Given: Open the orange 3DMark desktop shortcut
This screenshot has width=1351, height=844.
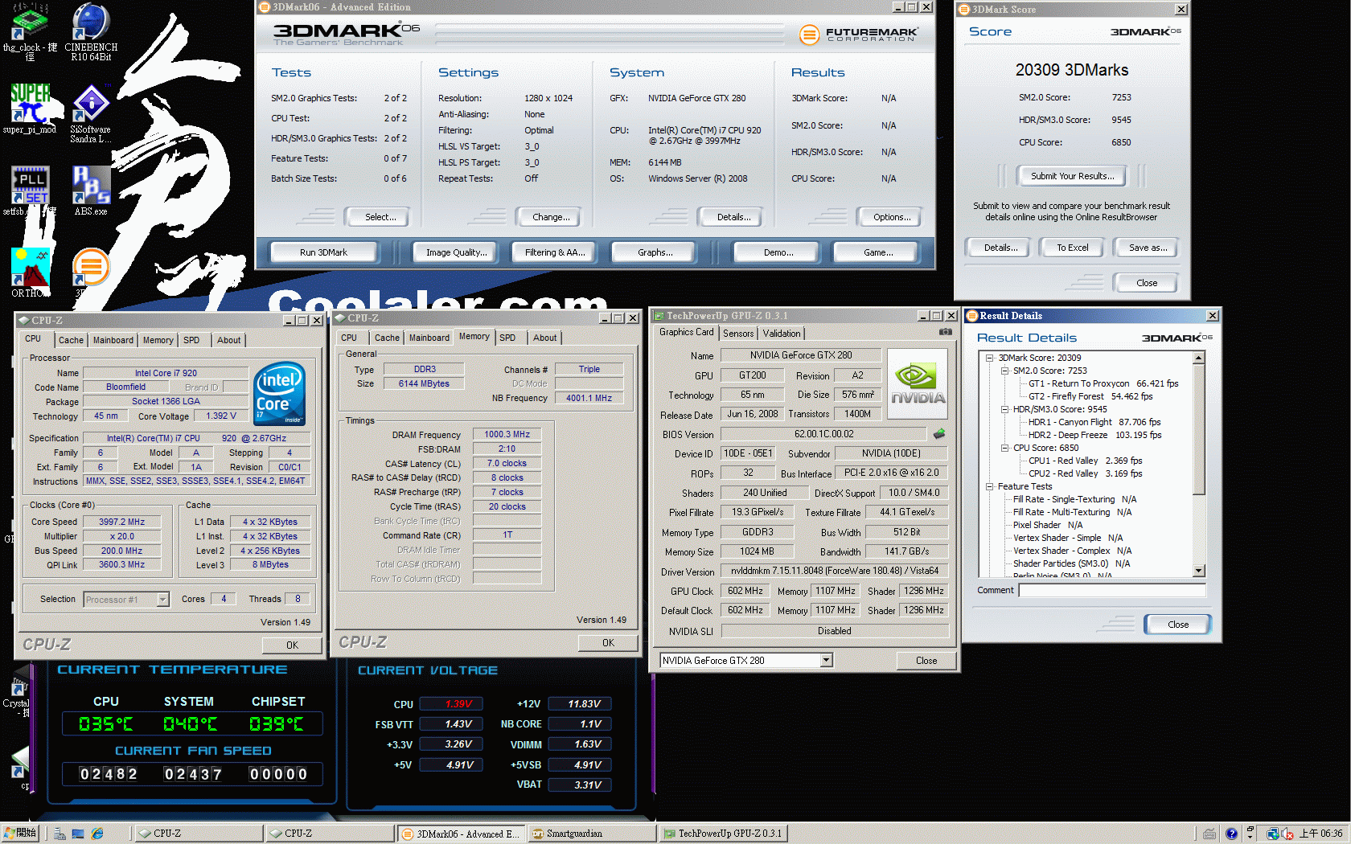Looking at the screenshot, I should coord(91,268).
